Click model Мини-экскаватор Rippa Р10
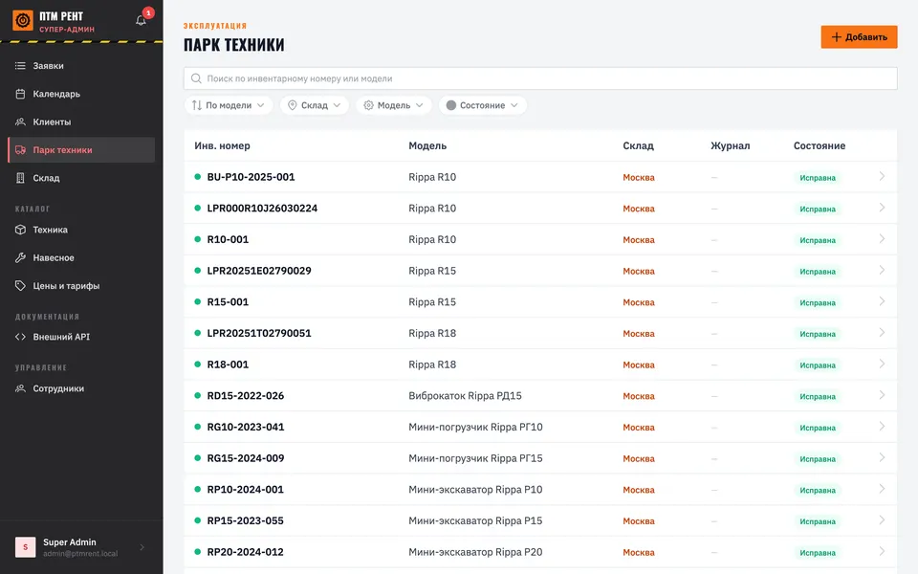Image resolution: width=918 pixels, height=574 pixels. [475, 490]
